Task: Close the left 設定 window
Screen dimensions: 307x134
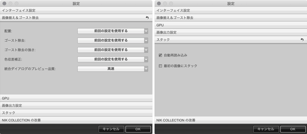Action: [x=4, y=3]
